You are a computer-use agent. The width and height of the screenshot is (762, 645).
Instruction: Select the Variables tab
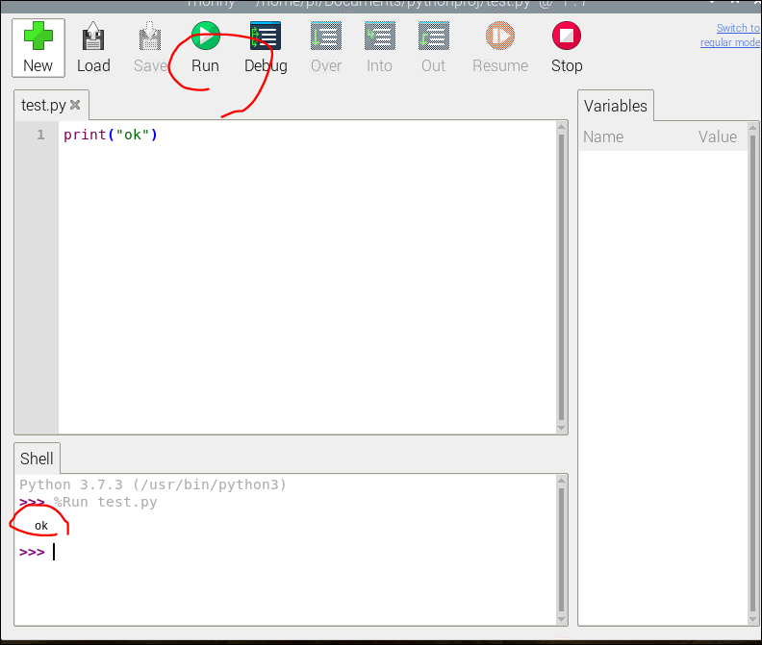click(615, 106)
